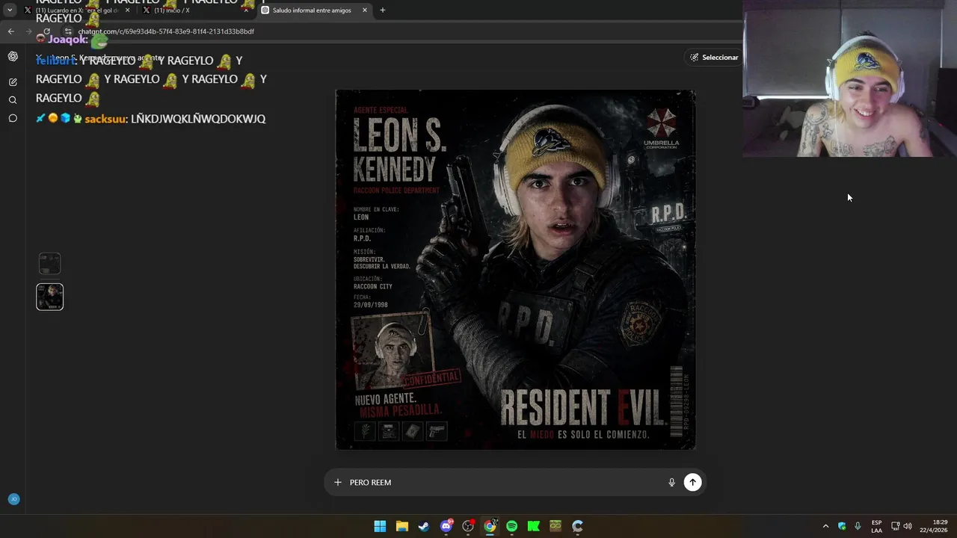Close the Lucardo en X tab
This screenshot has height=538, width=957.
pos(128,10)
